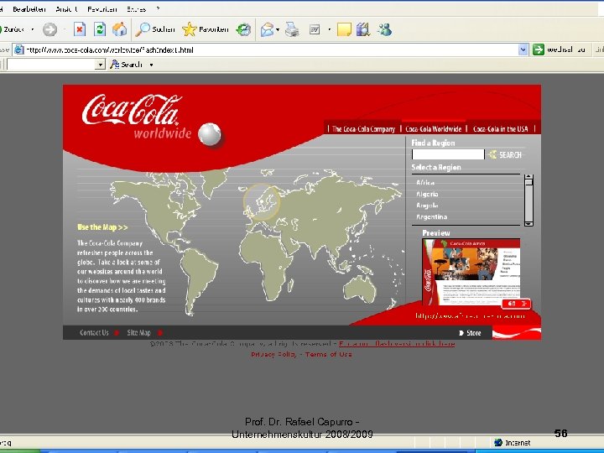The width and height of the screenshot is (604, 453).
Task: Open The Coca-Cola Company tab
Action: pos(363,129)
